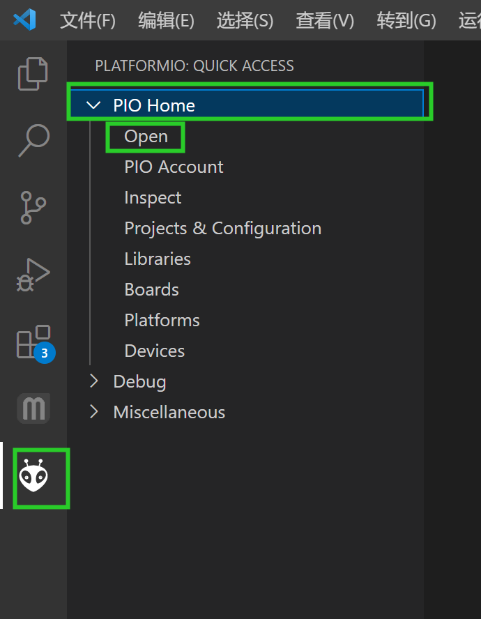Screen dimensions: 481x619
Task: Collapse the PIO Home section
Action: (93, 105)
